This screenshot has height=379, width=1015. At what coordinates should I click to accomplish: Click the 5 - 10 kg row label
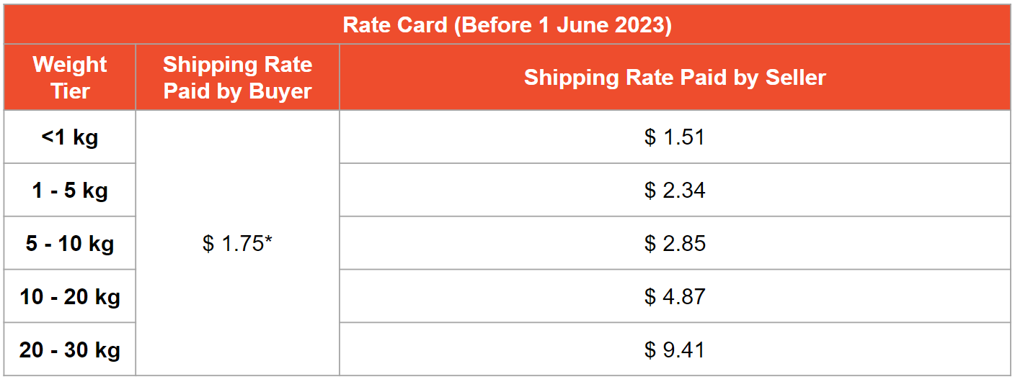70,244
